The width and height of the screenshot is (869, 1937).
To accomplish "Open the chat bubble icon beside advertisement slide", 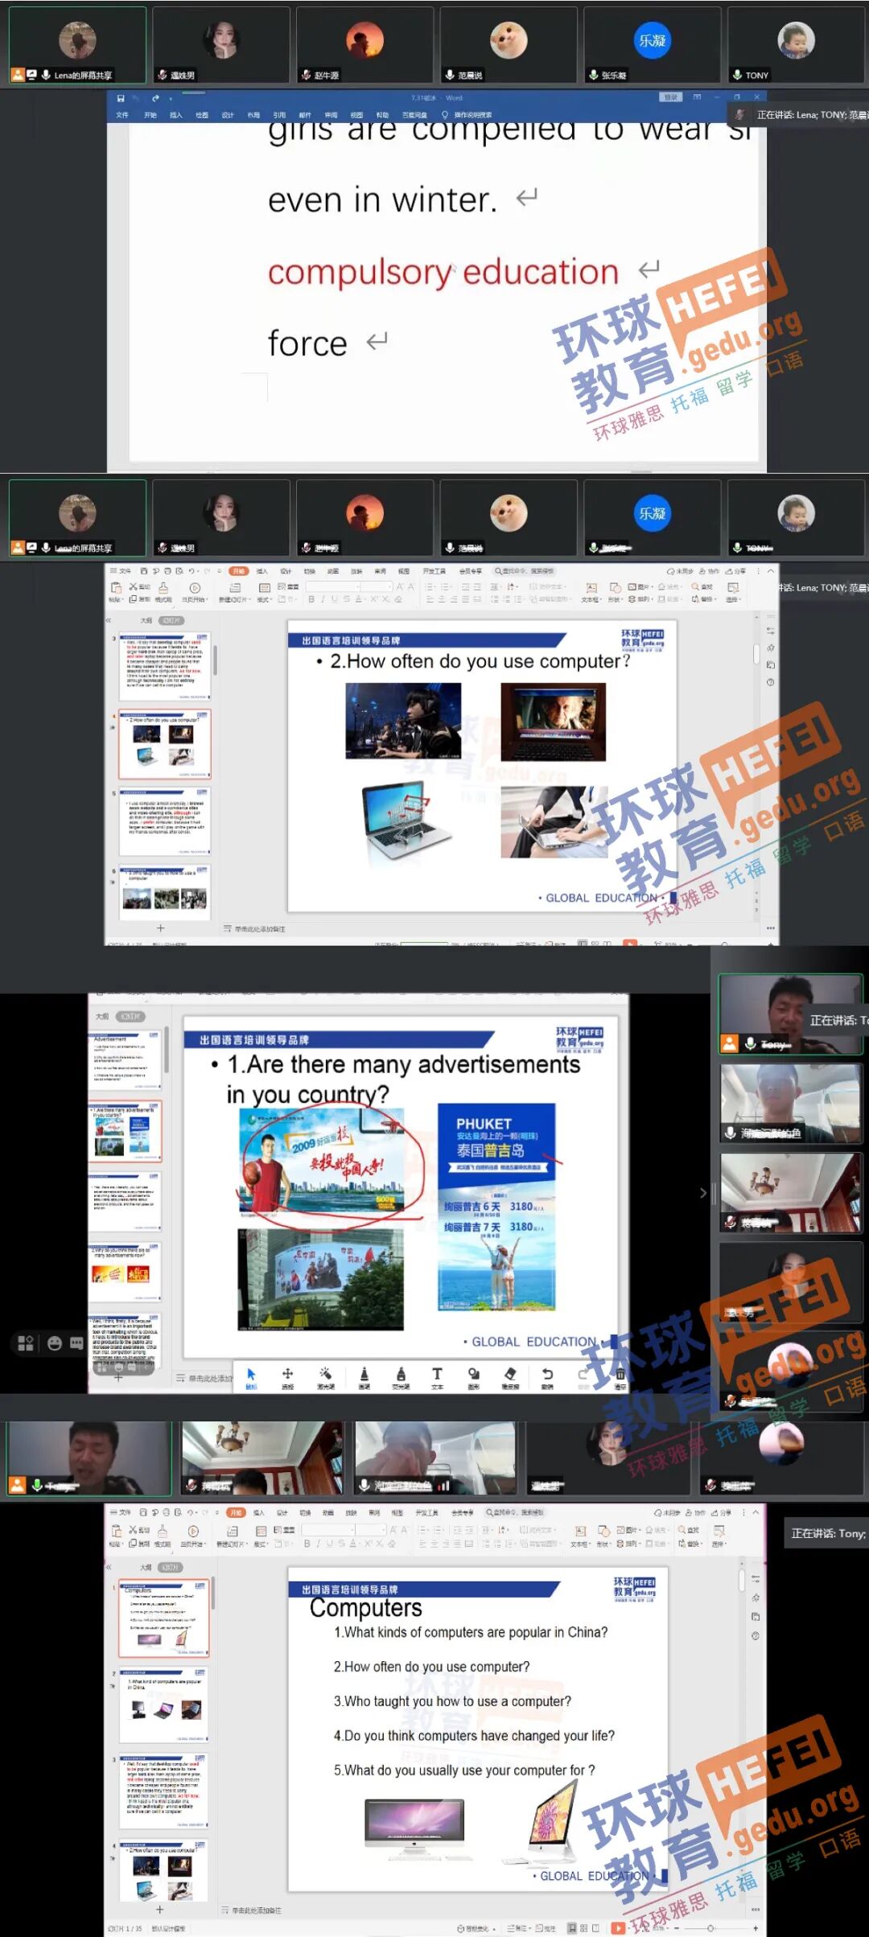I will coord(77,1343).
